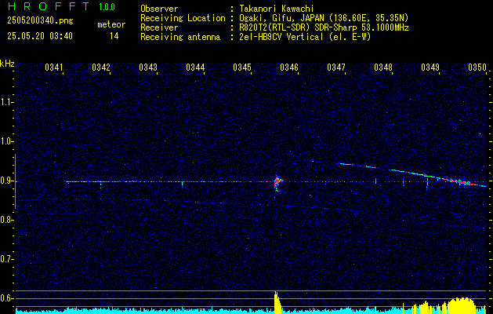This screenshot has width=493, height=314.
Task: Click the name Takanori Kawachi
Action: click(x=277, y=9)
